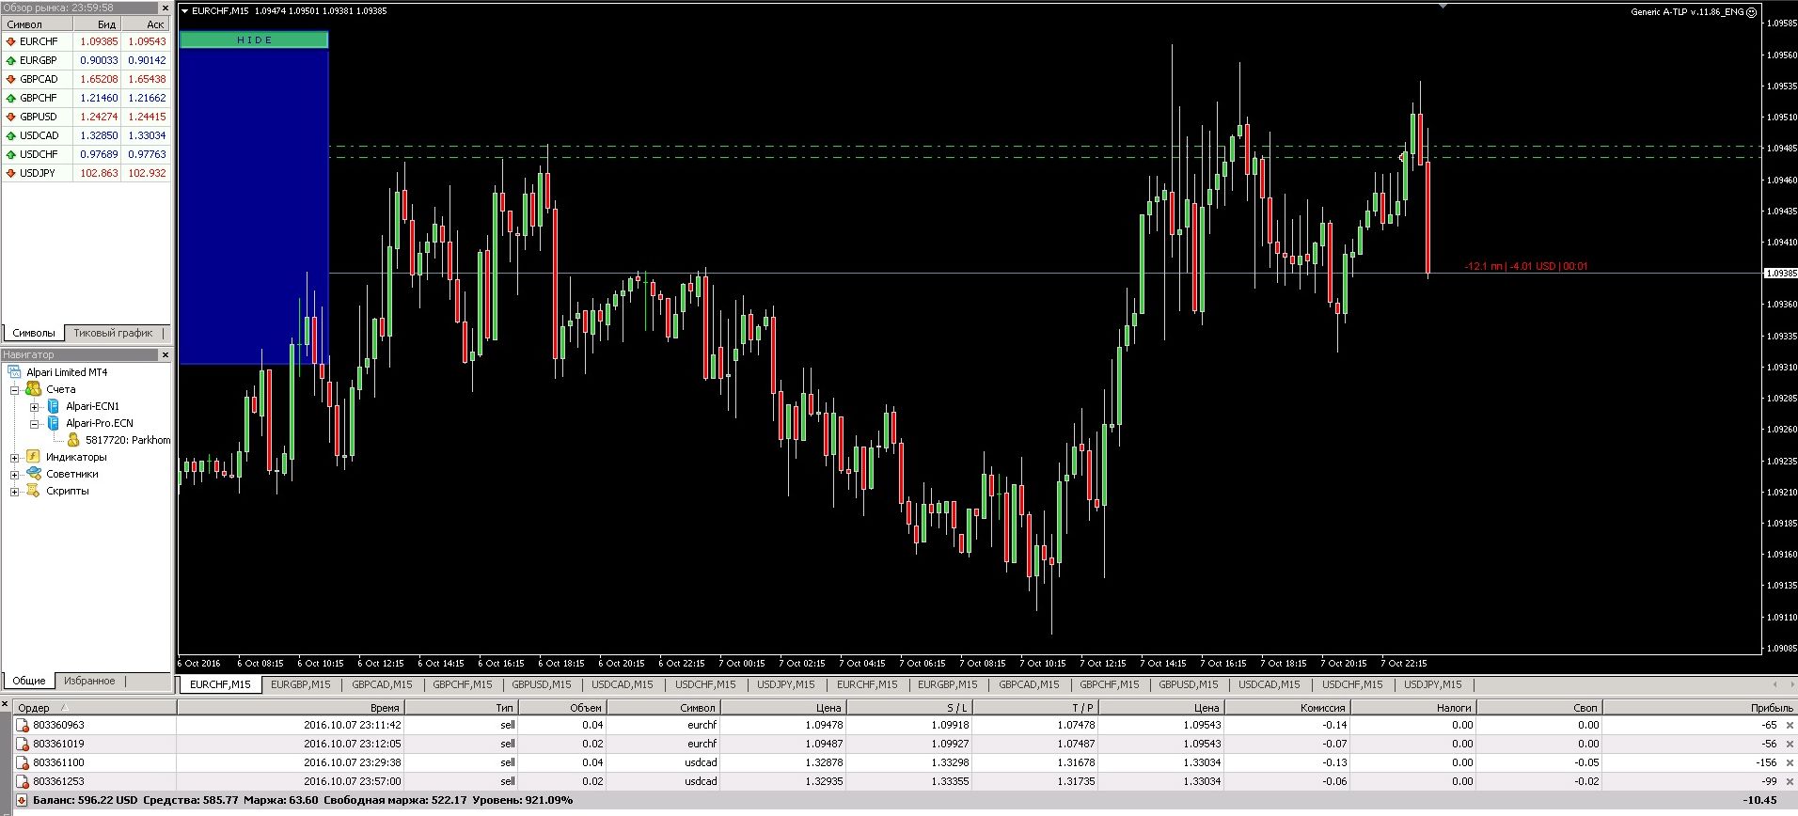The image size is (1798, 816).
Task: Click the S / L column header
Action: coord(908,708)
